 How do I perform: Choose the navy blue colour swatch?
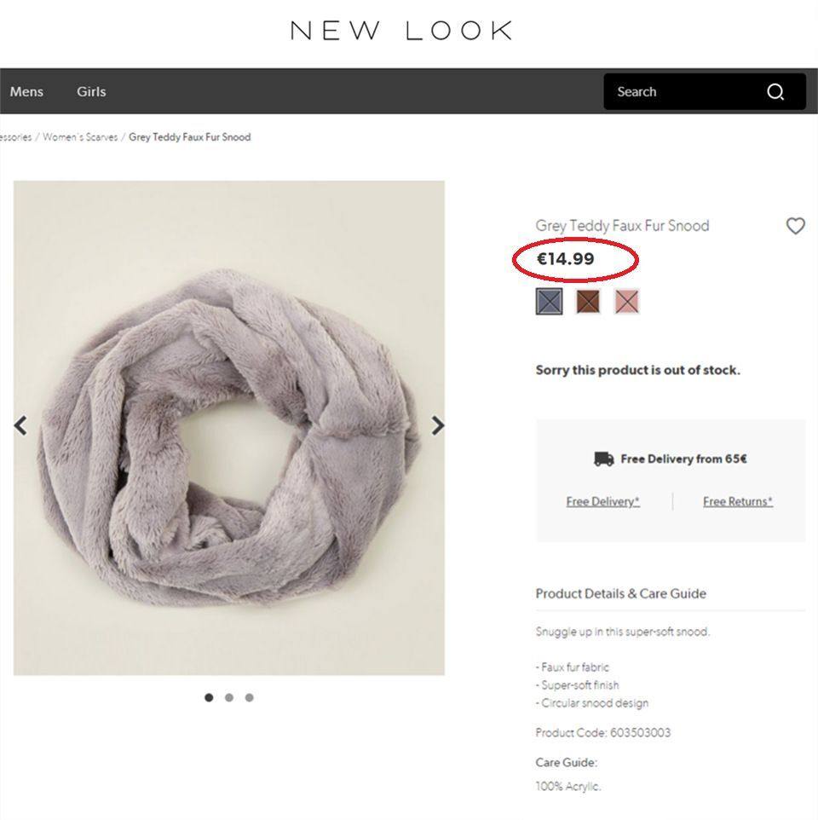coord(550,301)
